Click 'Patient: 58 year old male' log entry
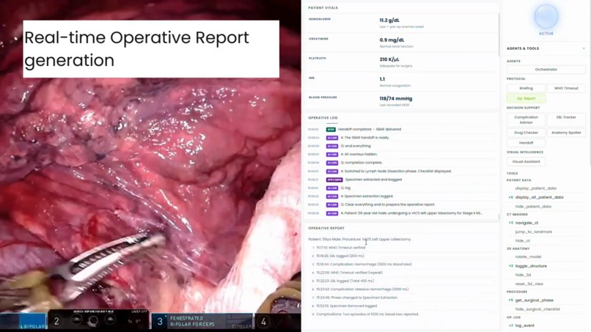The image size is (591, 332). (x=411, y=213)
